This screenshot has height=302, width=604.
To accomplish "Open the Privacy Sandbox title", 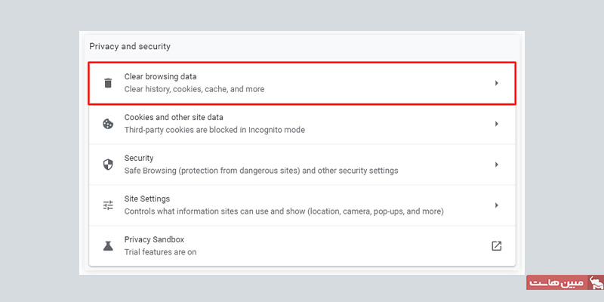I will [154, 240].
